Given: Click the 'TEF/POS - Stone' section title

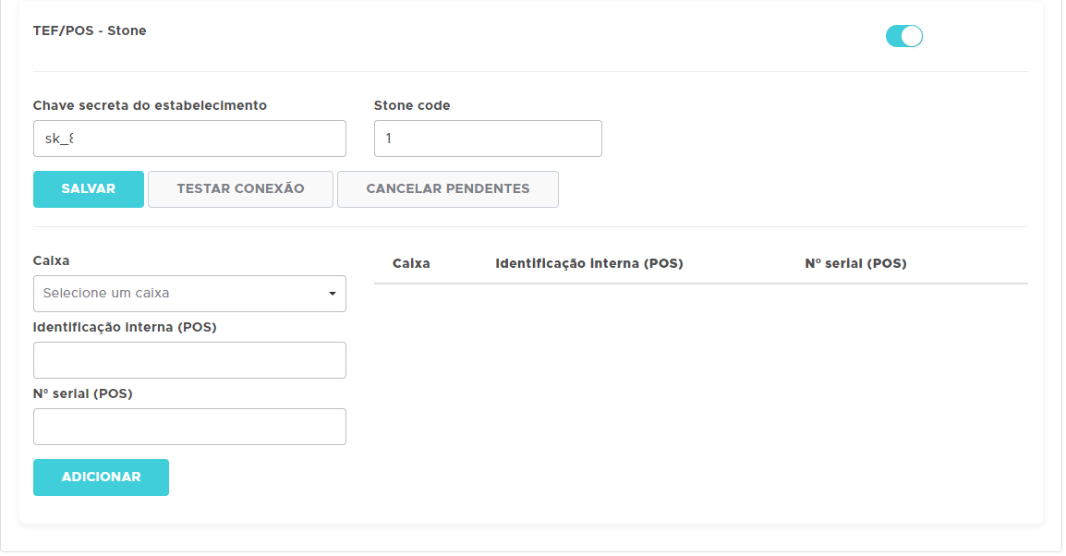Looking at the screenshot, I should click(x=90, y=30).
